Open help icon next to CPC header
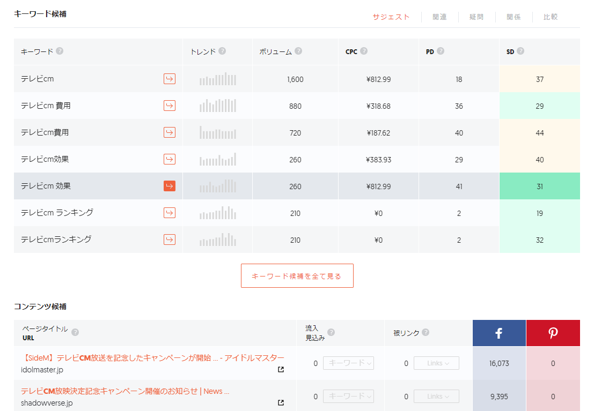The width and height of the screenshot is (594, 411). pyautogui.click(x=364, y=51)
